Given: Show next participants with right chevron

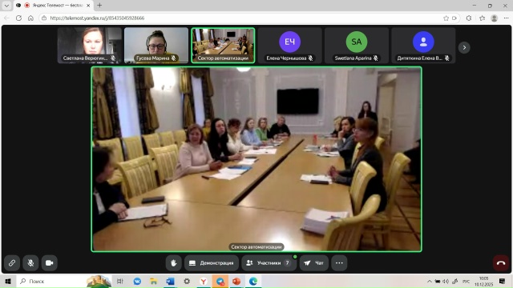Looking at the screenshot, I should 464,48.
